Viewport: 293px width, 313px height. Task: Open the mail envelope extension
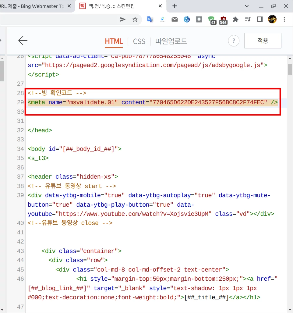coord(175,19)
